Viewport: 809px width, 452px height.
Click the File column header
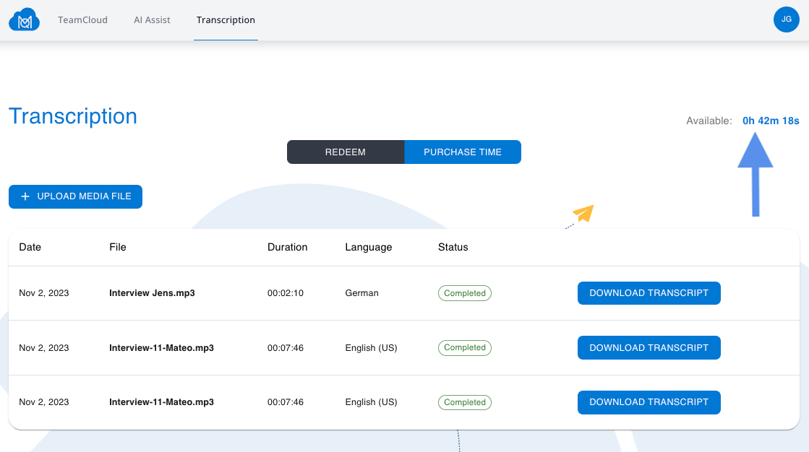pyautogui.click(x=118, y=247)
